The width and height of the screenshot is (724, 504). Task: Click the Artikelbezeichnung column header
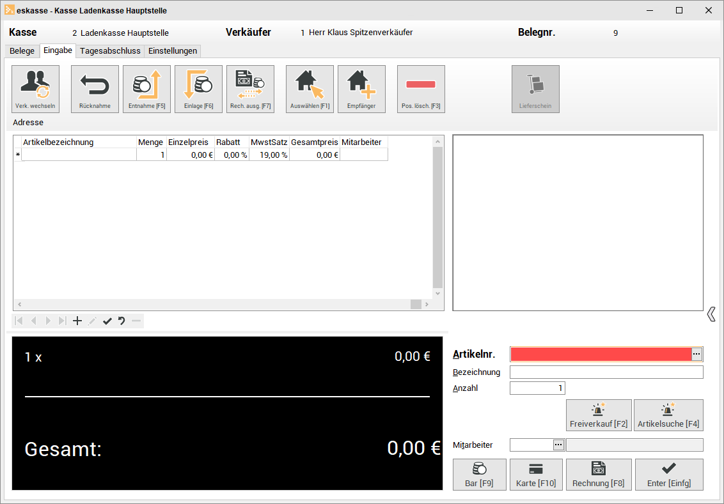[x=79, y=142]
